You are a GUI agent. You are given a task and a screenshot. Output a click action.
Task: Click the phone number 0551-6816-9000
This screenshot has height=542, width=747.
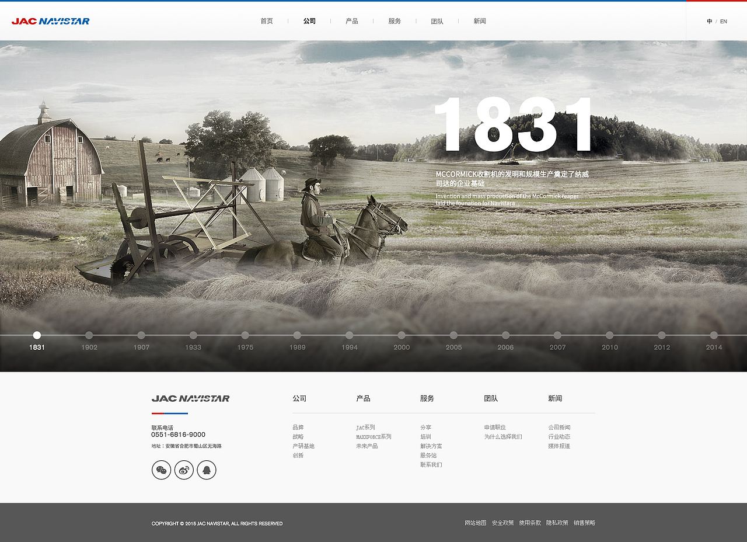(x=179, y=435)
